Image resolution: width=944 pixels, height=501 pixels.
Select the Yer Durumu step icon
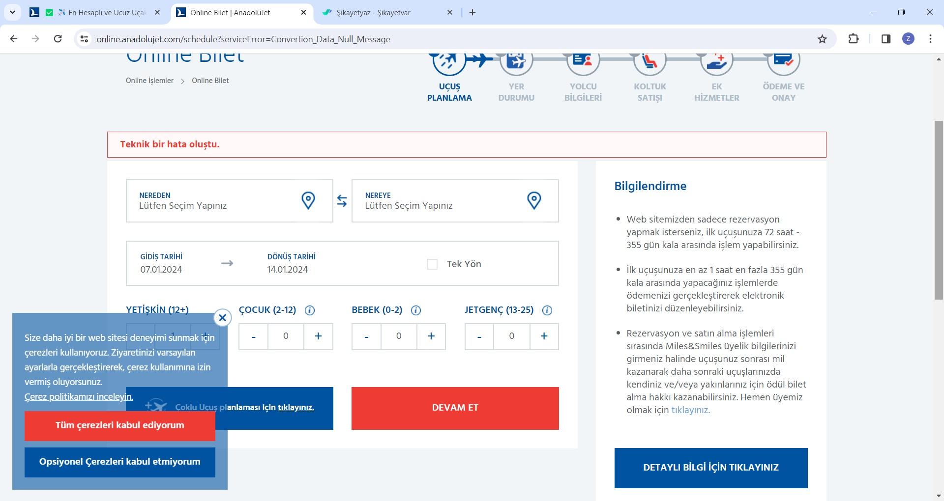[515, 60]
